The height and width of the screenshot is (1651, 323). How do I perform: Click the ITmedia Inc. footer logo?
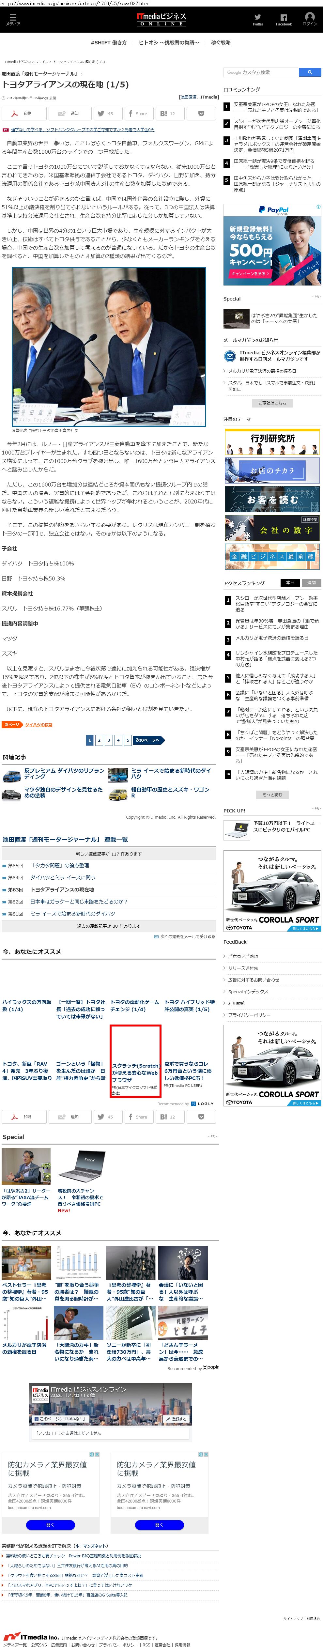30,1636
